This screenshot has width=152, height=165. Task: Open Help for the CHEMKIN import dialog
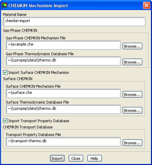point(95,158)
